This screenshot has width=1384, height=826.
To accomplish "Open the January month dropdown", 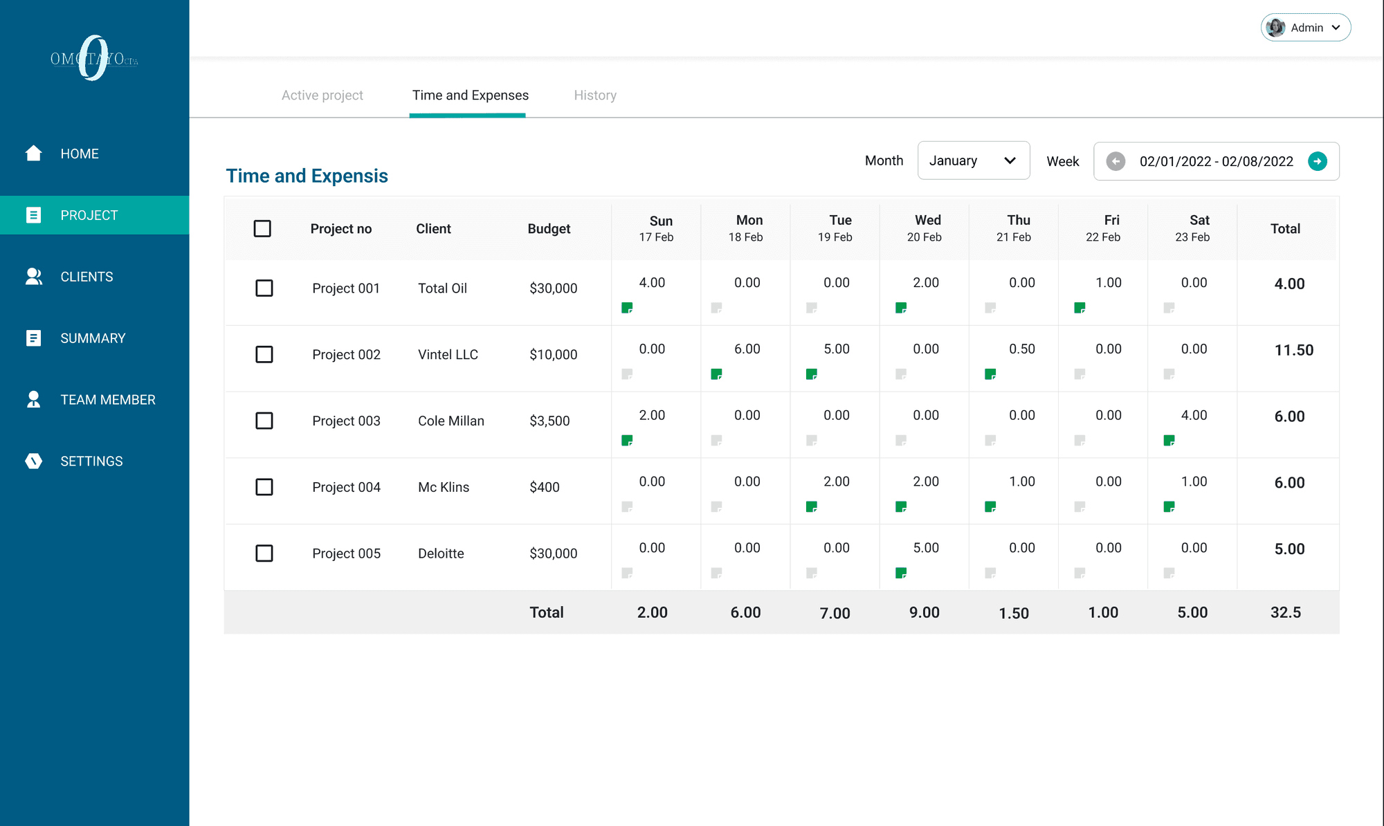I will click(x=973, y=160).
